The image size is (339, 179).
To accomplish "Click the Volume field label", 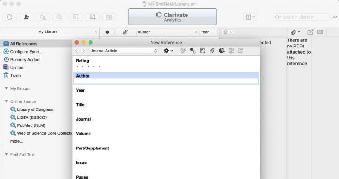I will point(83,134).
